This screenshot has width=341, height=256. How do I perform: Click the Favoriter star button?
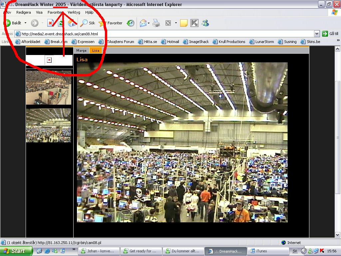(111, 23)
